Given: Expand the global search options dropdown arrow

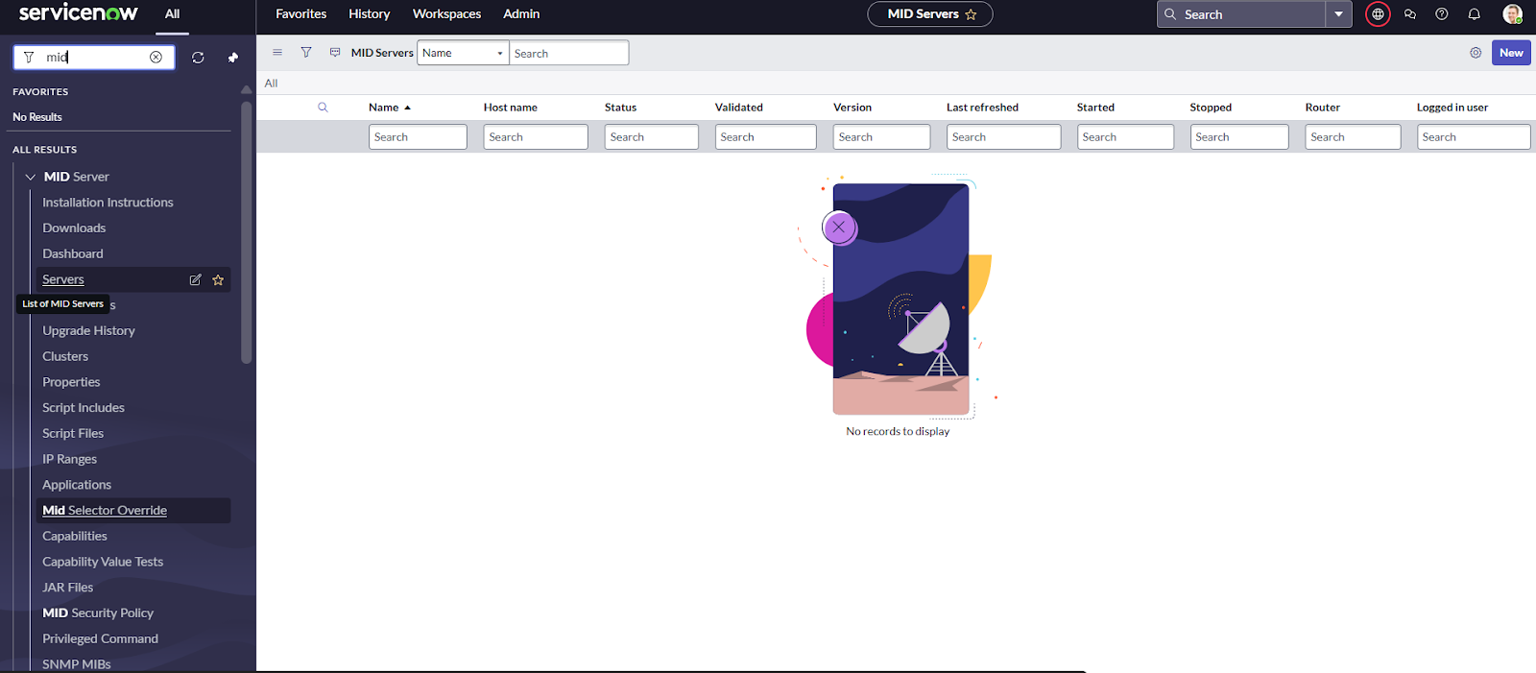Looking at the screenshot, I should [x=1338, y=14].
